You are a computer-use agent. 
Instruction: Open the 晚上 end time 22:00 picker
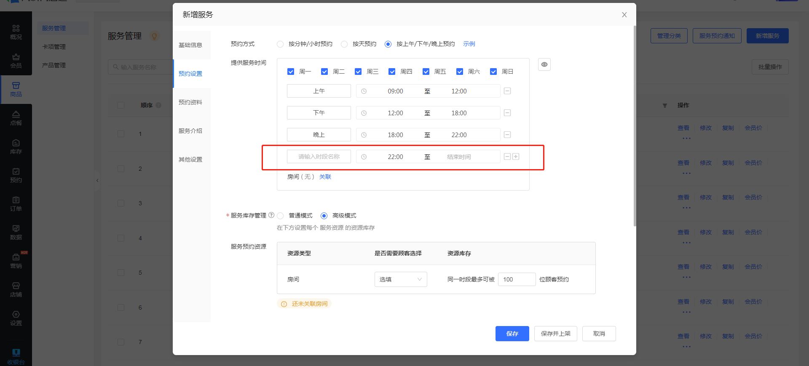pos(459,135)
